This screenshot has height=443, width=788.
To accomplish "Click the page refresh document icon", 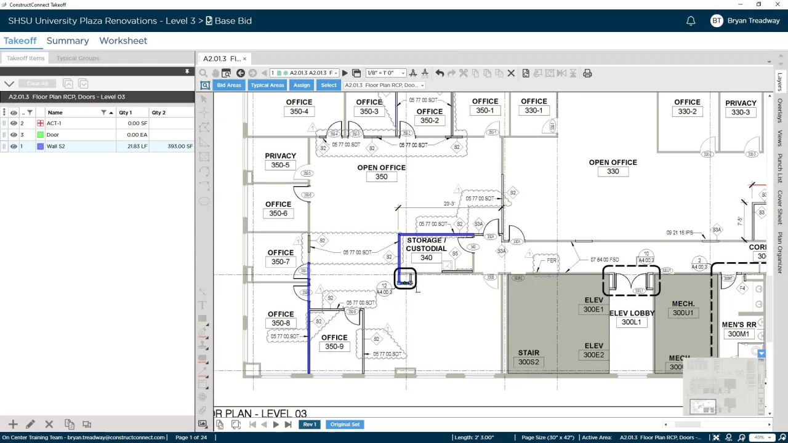I will tap(526, 73).
